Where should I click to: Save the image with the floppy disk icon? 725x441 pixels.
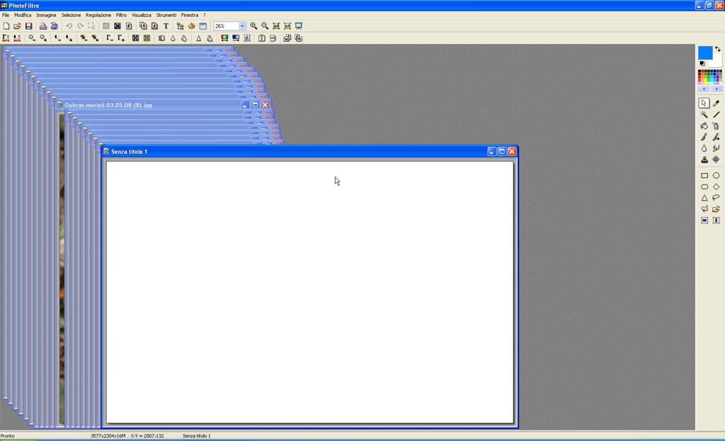click(x=28, y=26)
